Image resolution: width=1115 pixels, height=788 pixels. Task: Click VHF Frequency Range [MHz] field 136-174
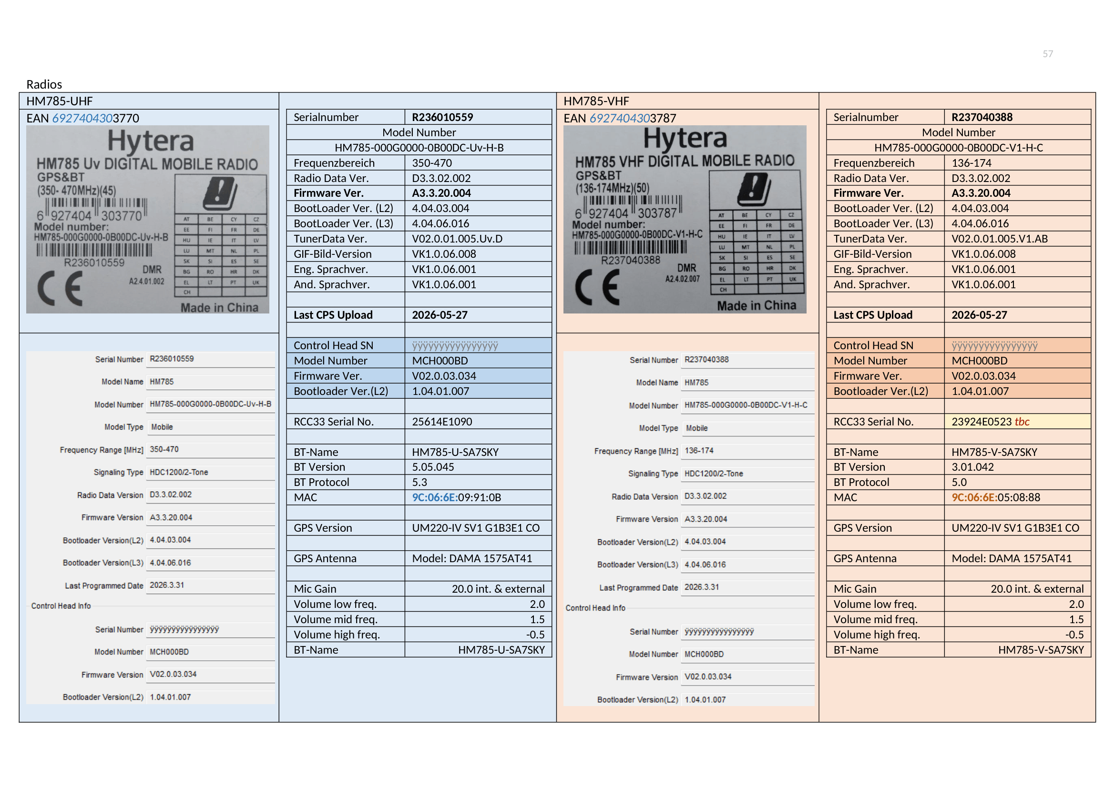(747, 451)
